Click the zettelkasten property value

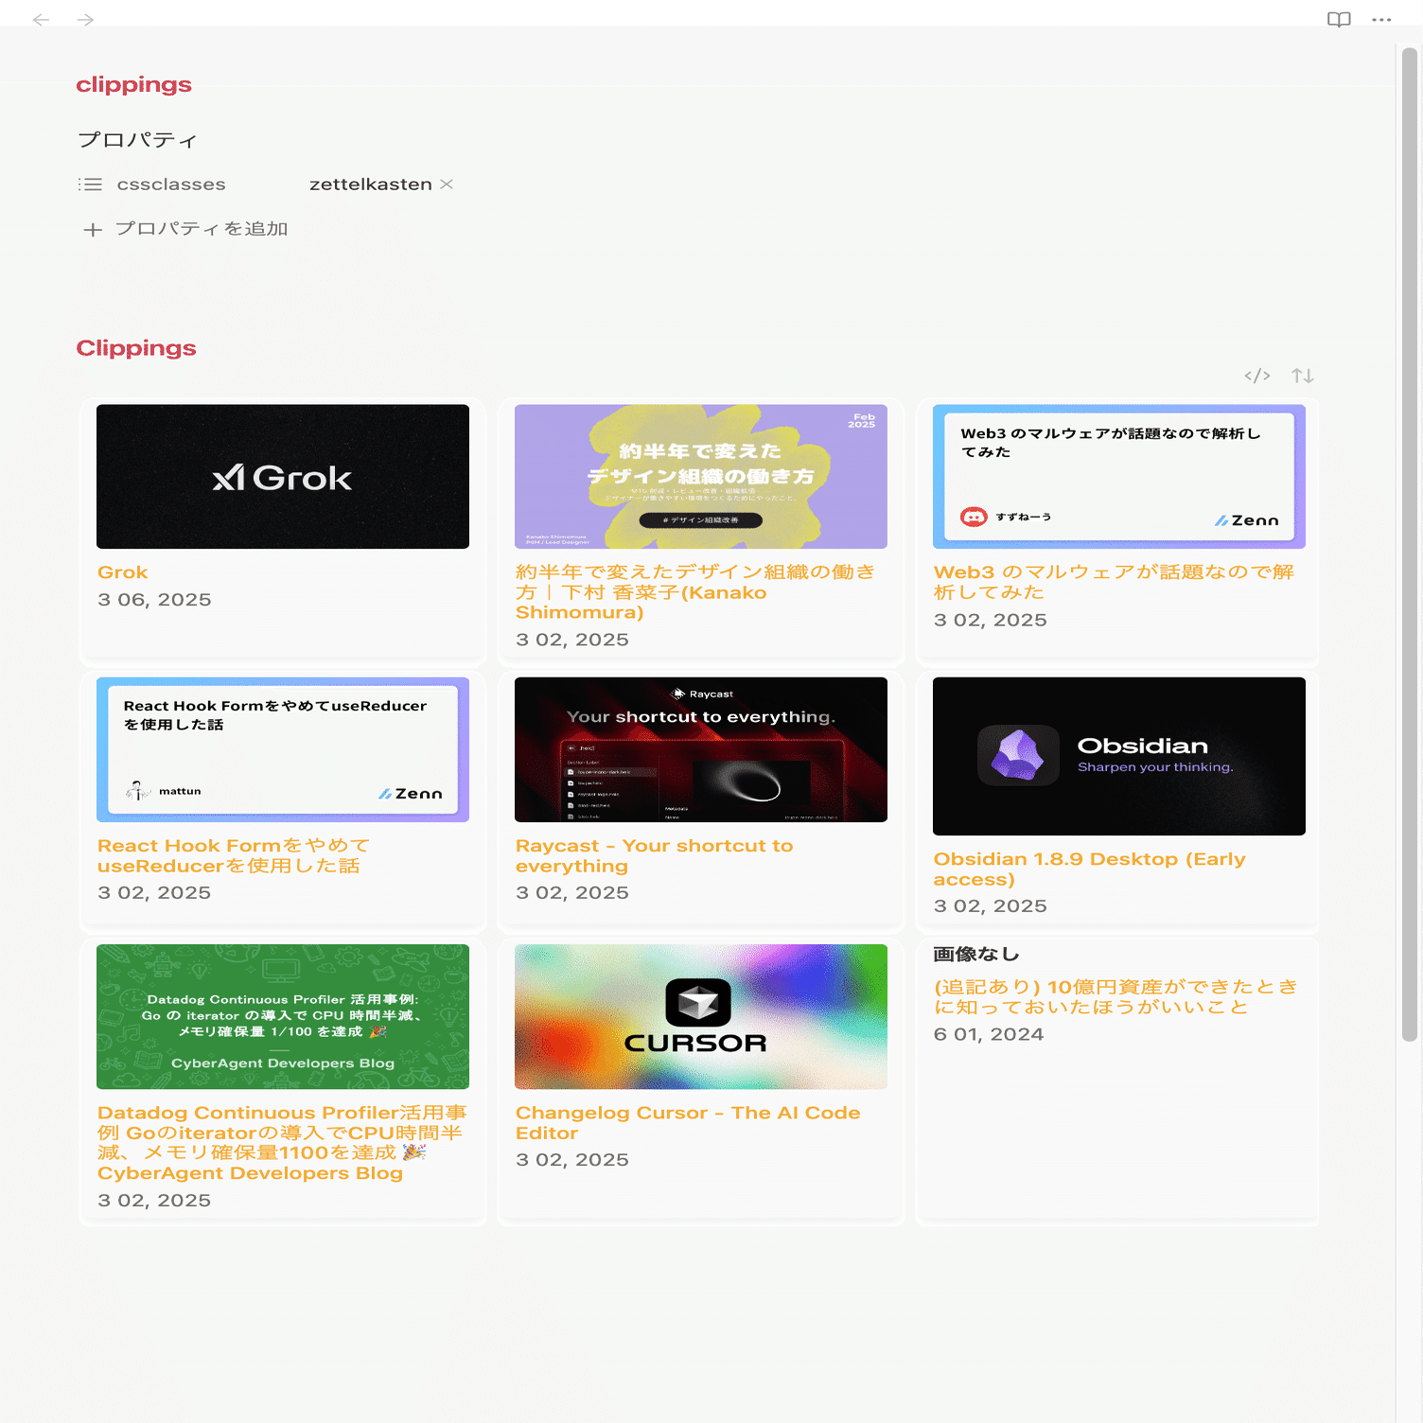pos(371,184)
